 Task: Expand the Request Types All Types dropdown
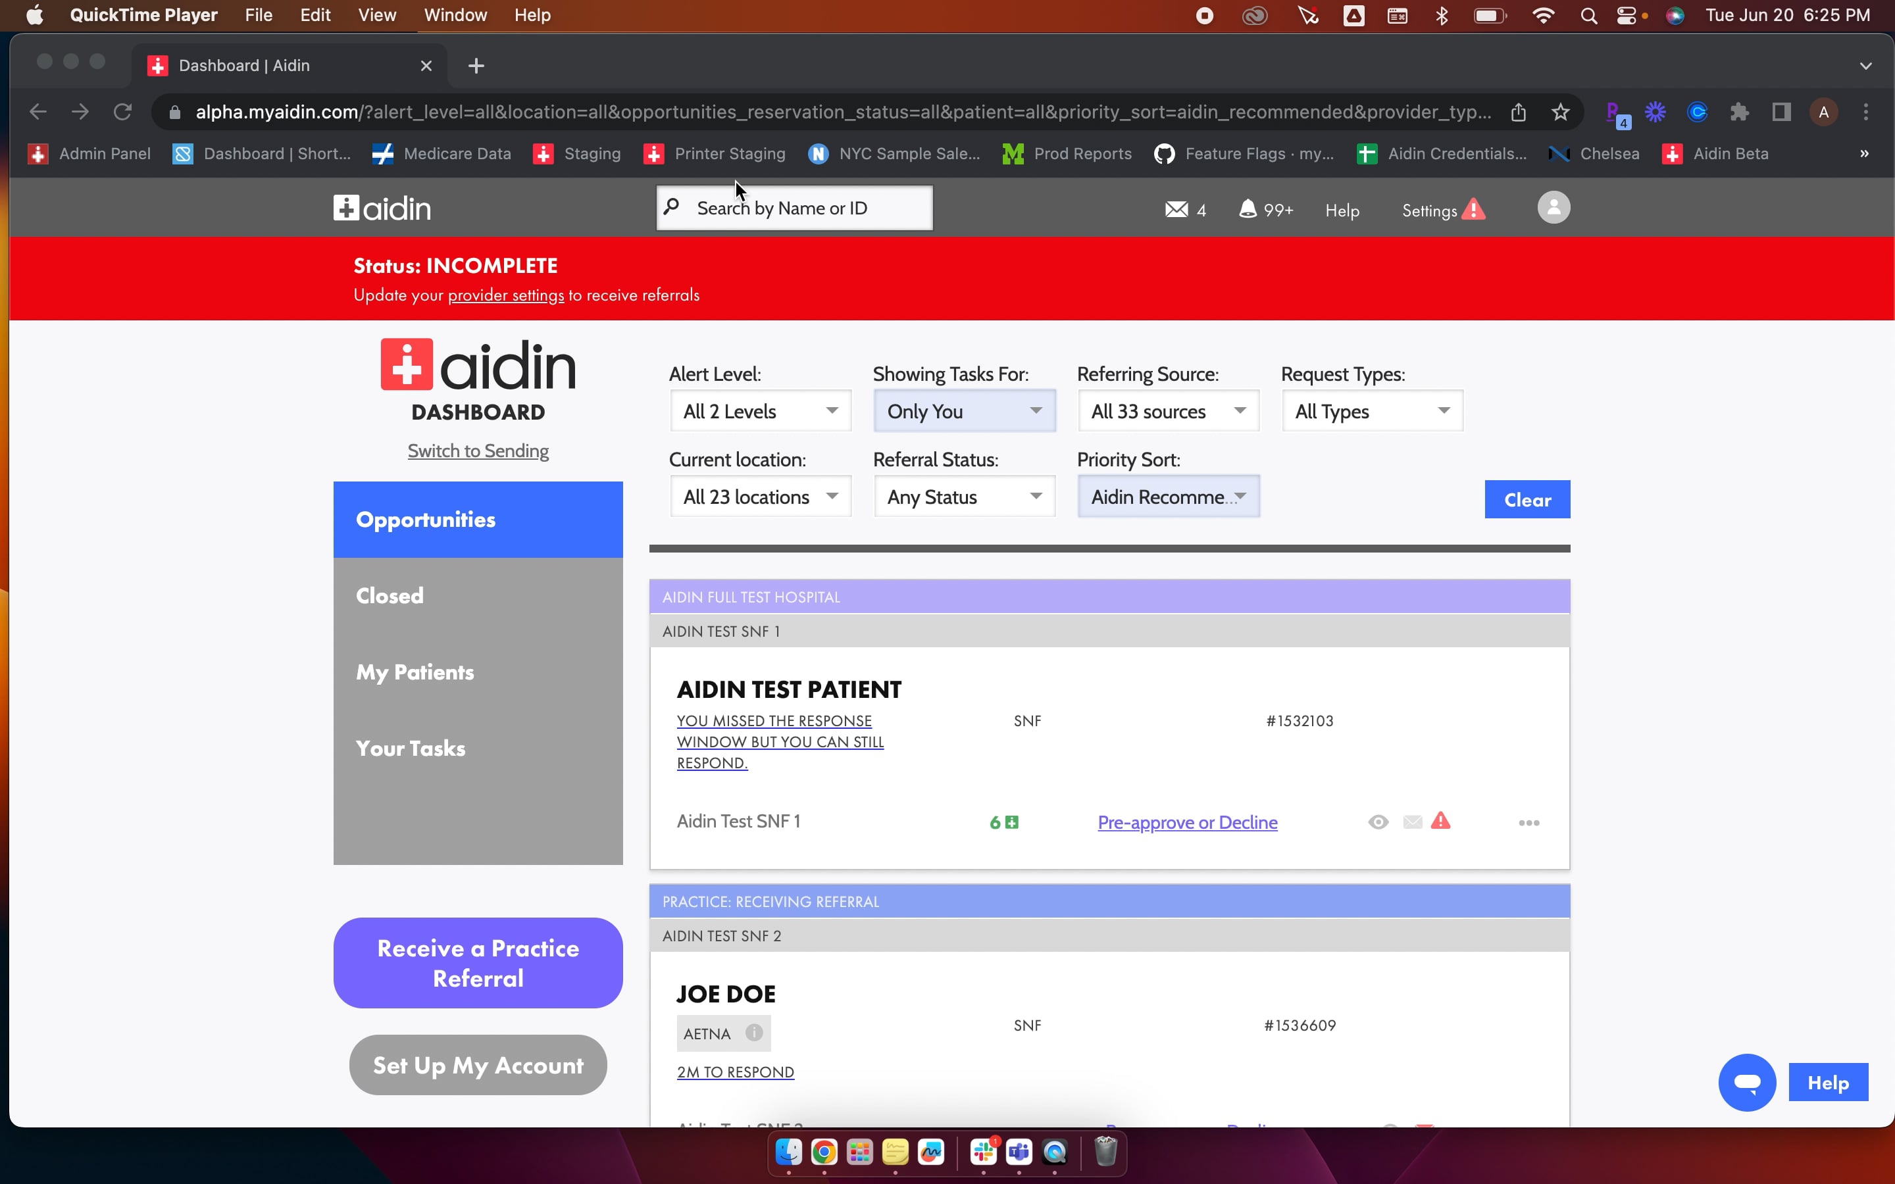[1371, 410]
